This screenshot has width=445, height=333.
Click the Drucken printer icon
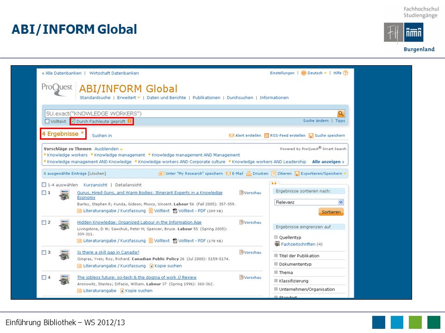249,173
